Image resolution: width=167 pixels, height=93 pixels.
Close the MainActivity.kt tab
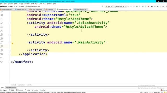point(27,9)
